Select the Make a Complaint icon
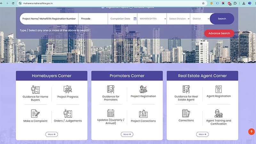Viewport: 256px width, 144px height. click(36, 114)
